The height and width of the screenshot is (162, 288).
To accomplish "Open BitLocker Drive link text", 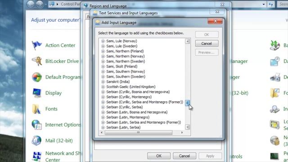I will 62,61.
